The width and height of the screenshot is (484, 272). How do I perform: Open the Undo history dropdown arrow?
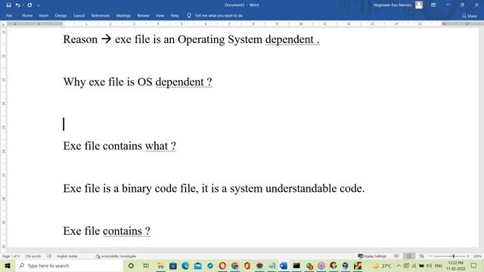click(23, 5)
